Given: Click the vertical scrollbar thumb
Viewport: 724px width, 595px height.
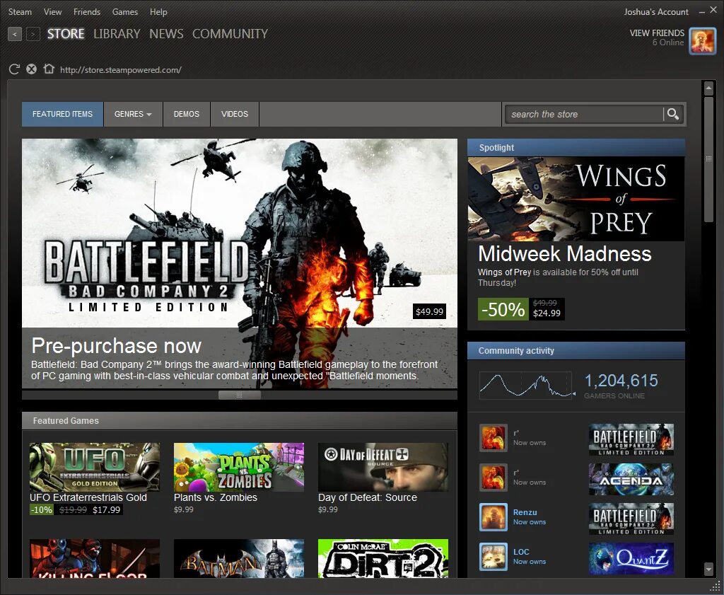Looking at the screenshot, I should (708, 159).
